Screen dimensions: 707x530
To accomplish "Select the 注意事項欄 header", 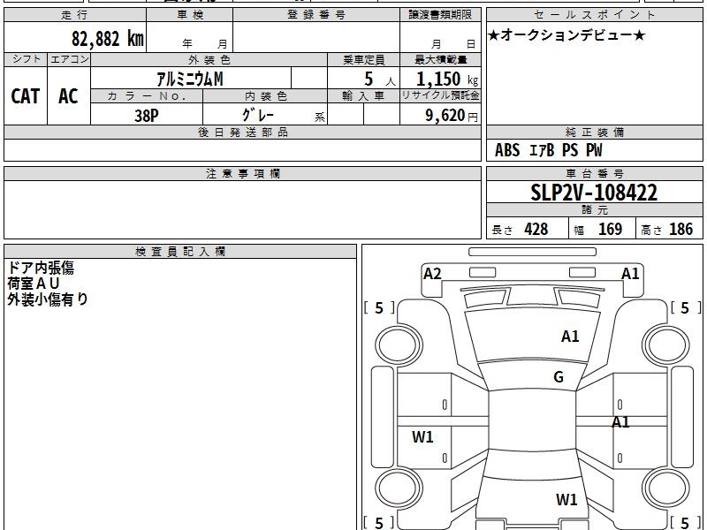I will pos(242,173).
